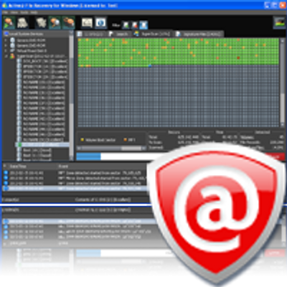Open the third menu in the menu bar

pos(24,12)
